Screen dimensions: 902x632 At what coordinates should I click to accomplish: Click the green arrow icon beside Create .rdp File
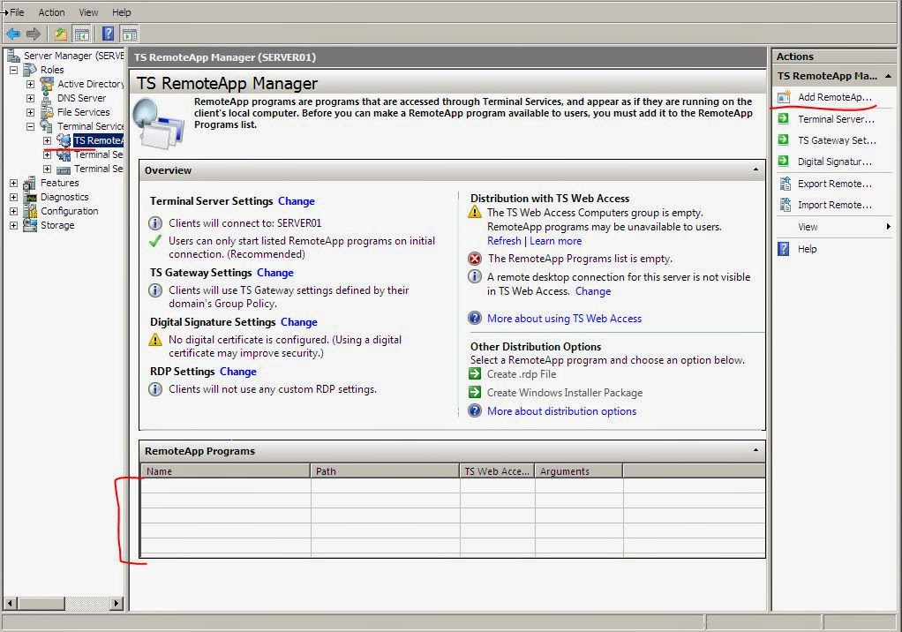(475, 373)
